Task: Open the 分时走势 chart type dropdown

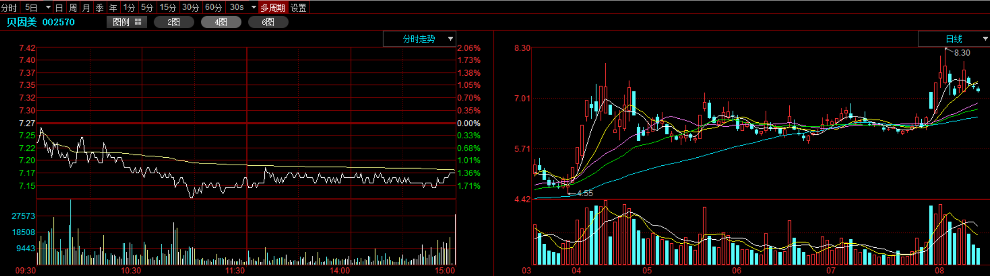Action: 450,39
